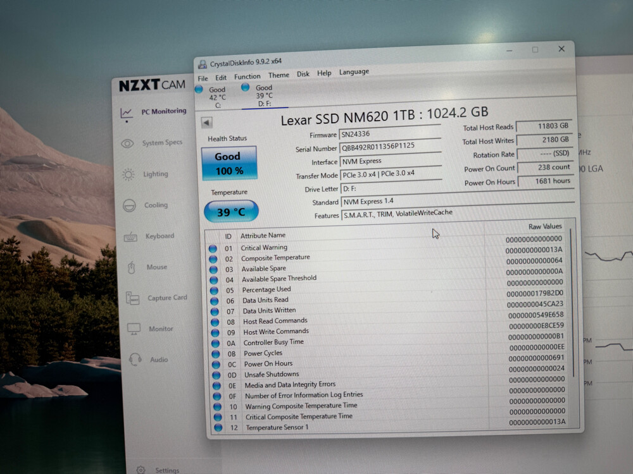
Task: Click status orb for Critical Warning row
Action: coord(213,248)
